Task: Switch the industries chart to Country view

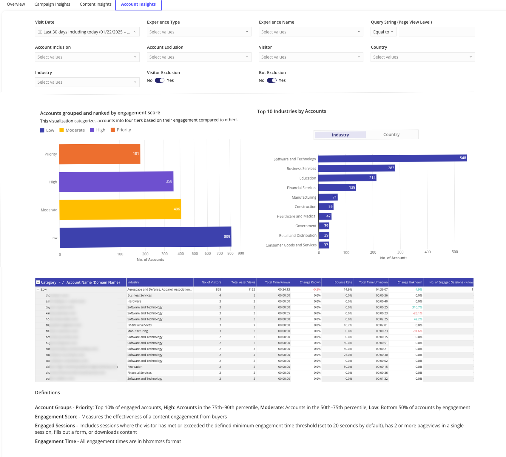Action: click(391, 135)
